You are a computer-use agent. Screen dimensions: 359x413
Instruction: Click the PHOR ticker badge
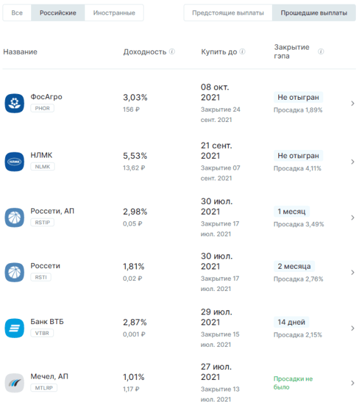(43, 108)
